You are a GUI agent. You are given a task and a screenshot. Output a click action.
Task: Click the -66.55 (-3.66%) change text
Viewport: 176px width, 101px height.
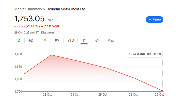27,26
